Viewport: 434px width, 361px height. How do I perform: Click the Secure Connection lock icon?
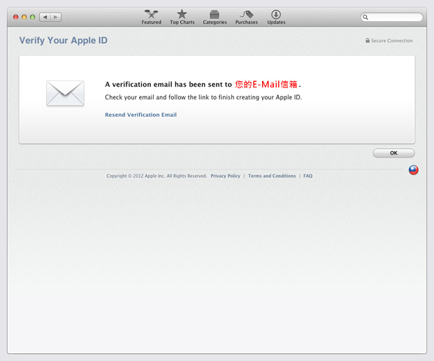point(368,41)
